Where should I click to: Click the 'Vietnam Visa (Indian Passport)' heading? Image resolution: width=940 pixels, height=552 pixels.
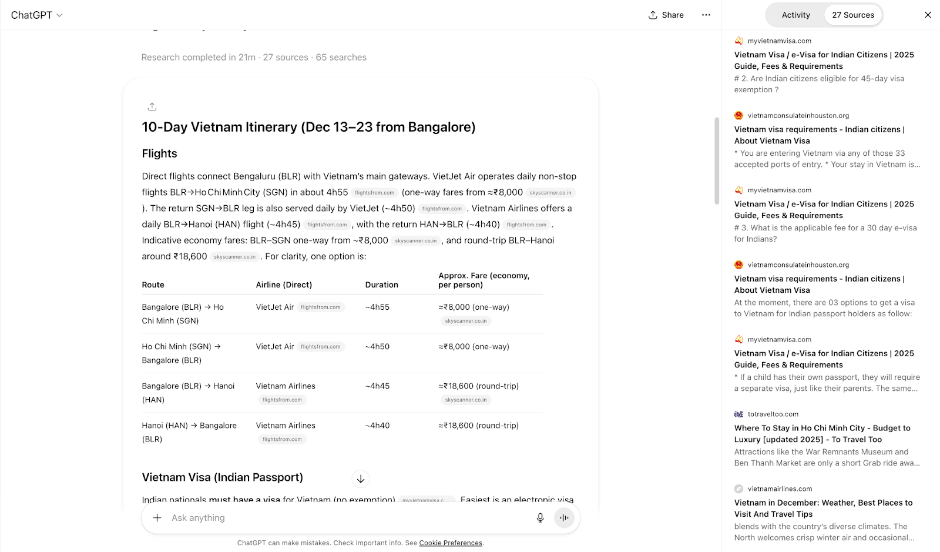(223, 477)
